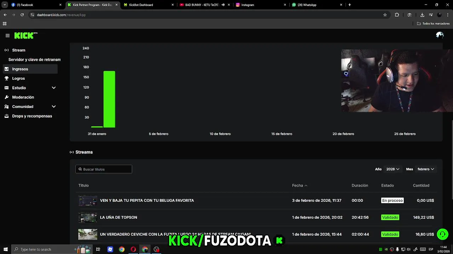Mute audio on BAD BUNNY tab
453x254 pixels.
223,5
